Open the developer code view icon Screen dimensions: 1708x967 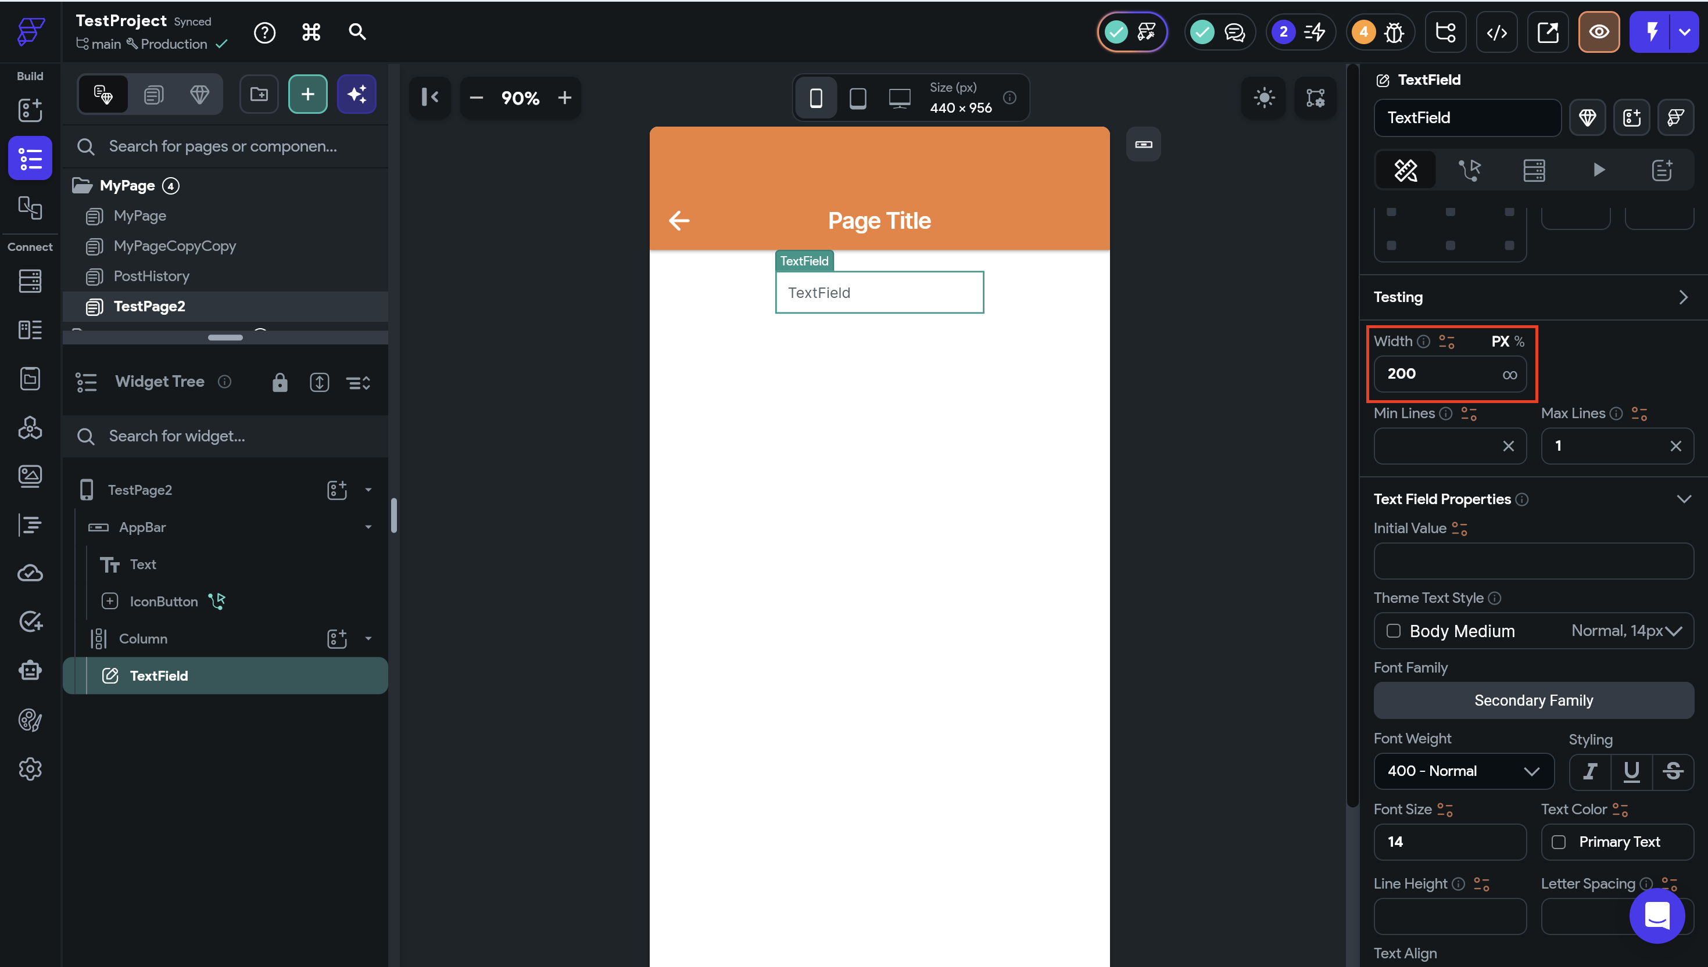coord(1496,32)
